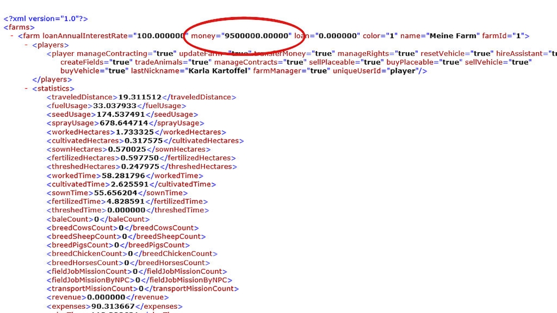Screen dimensions: 557x313
Task: Click the revenue value 0.000000
Action: point(111,298)
